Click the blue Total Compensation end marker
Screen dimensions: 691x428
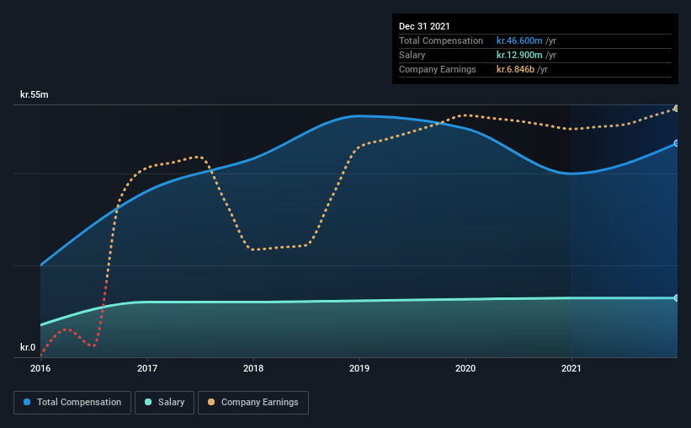click(x=676, y=143)
